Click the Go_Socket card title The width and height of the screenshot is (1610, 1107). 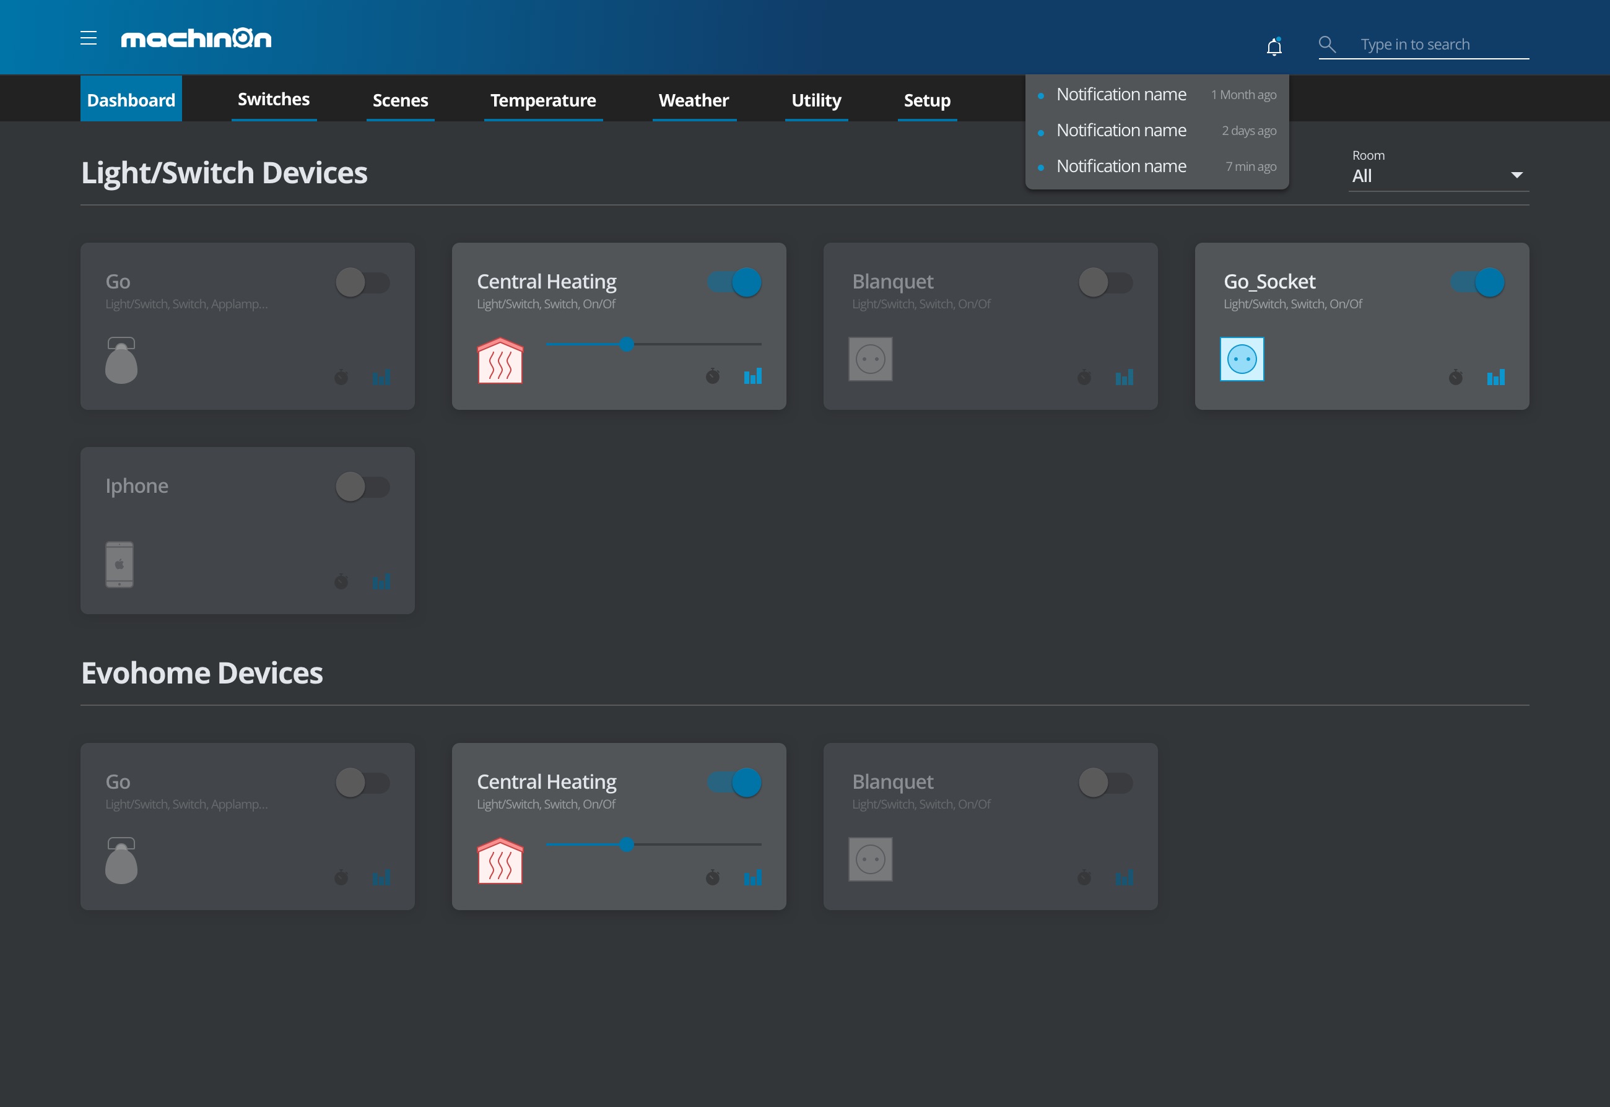tap(1269, 282)
